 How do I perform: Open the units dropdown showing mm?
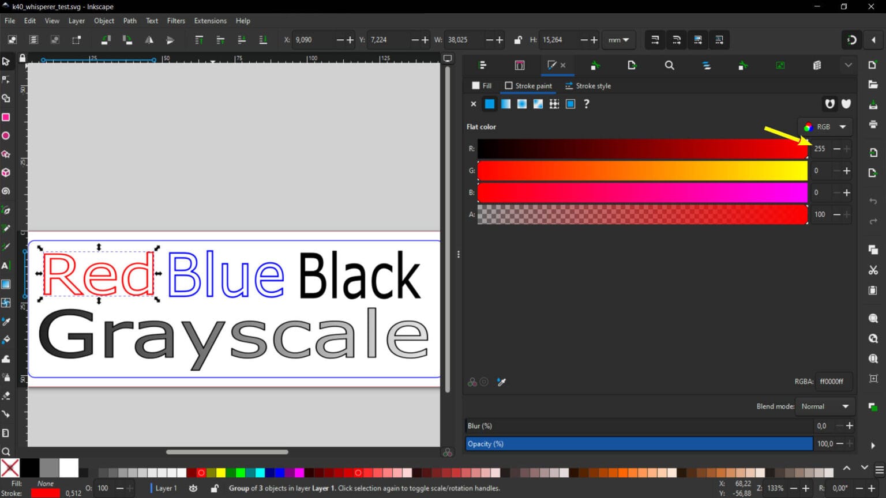pos(618,40)
